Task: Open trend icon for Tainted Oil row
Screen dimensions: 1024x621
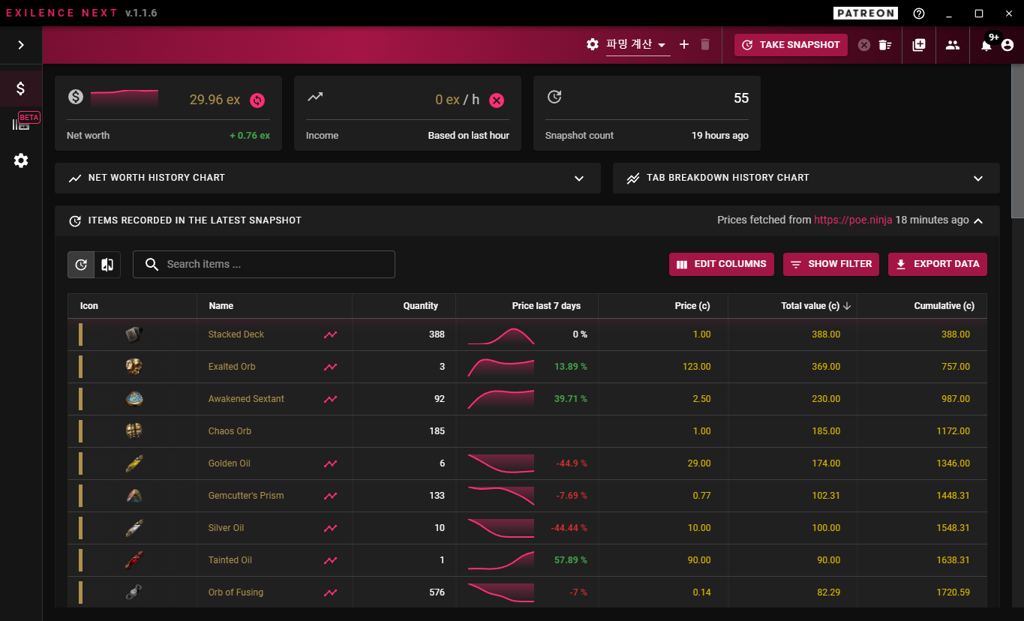Action: point(330,560)
